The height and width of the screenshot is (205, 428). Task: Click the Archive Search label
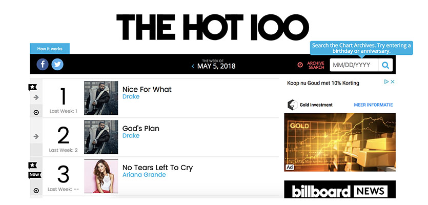[x=316, y=65]
